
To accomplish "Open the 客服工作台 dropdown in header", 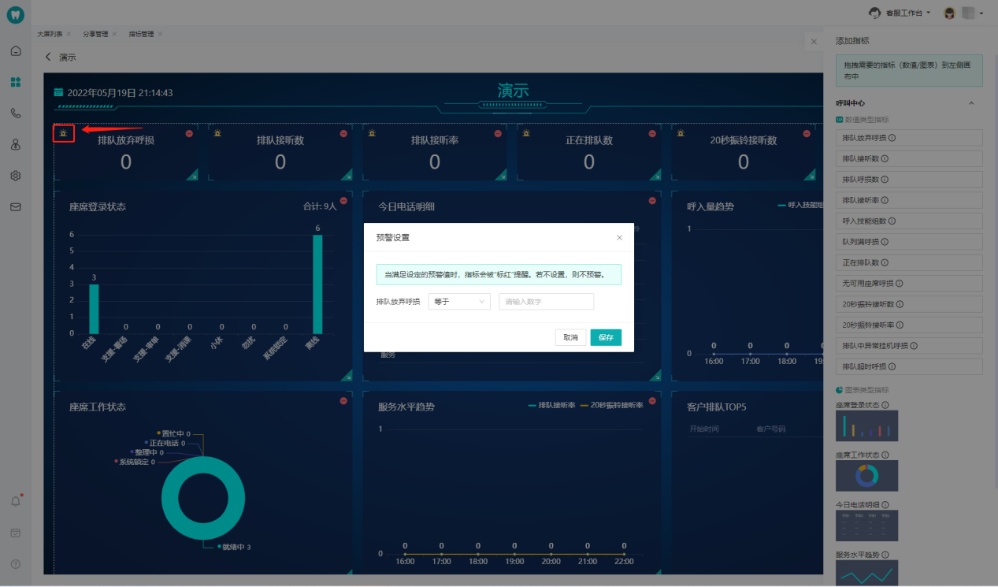I will 900,13.
